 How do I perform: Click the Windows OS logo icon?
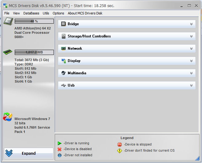8,117
